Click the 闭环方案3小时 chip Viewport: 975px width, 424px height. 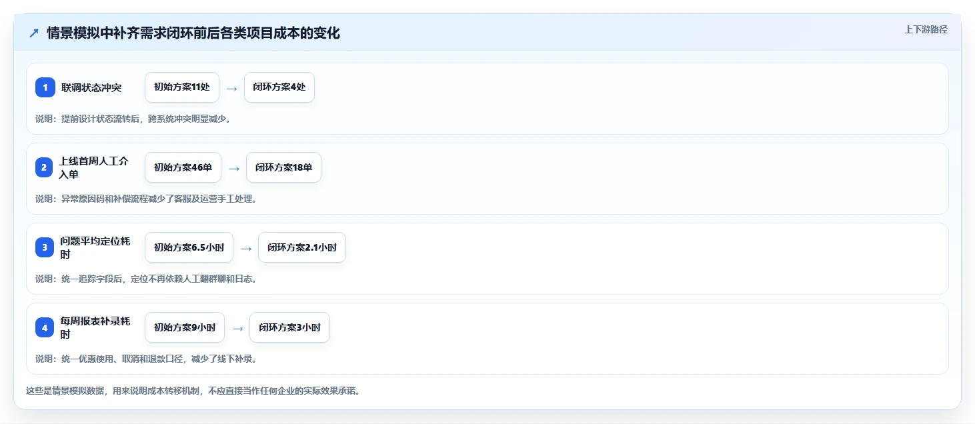click(290, 327)
